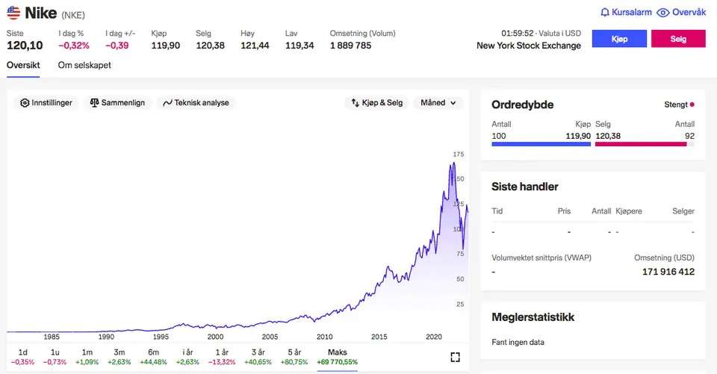This screenshot has width=717, height=374.
Task: Open the Måned interval dropdown
Action: (438, 103)
